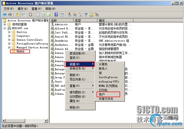Choose 共享文件夹 from the New submenu

coord(110,99)
